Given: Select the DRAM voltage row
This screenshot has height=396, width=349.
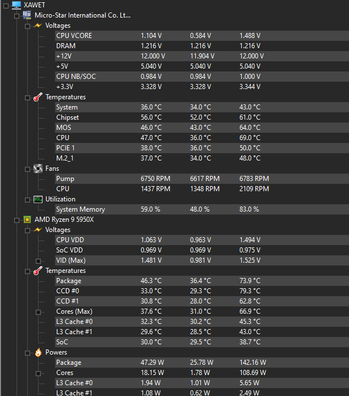Looking at the screenshot, I should click(x=202, y=46).
